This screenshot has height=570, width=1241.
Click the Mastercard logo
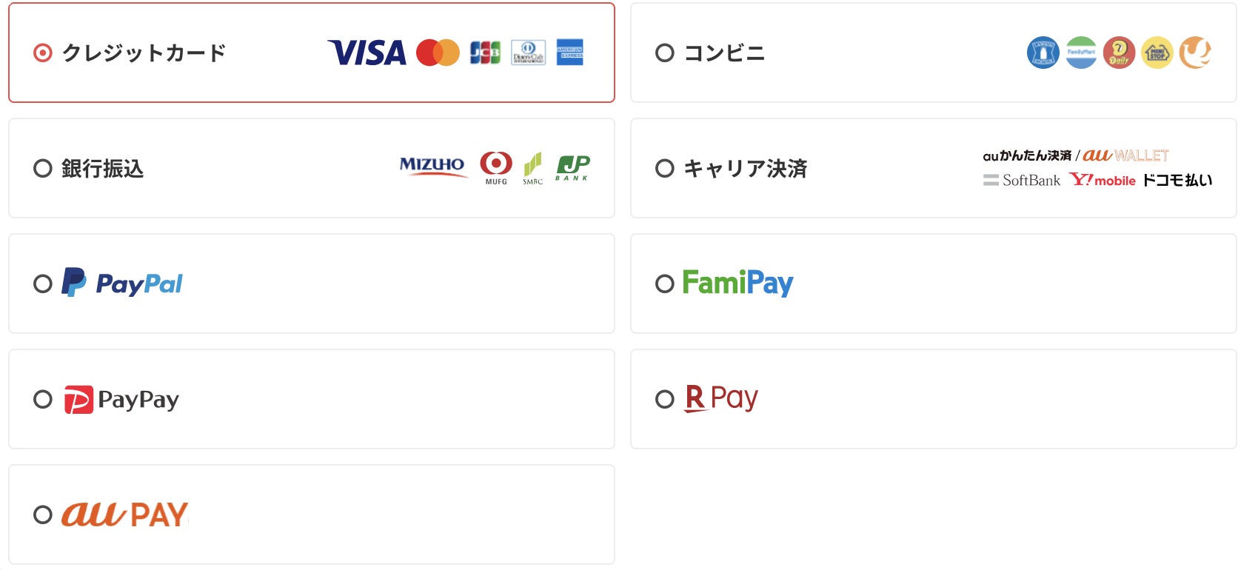pos(438,53)
